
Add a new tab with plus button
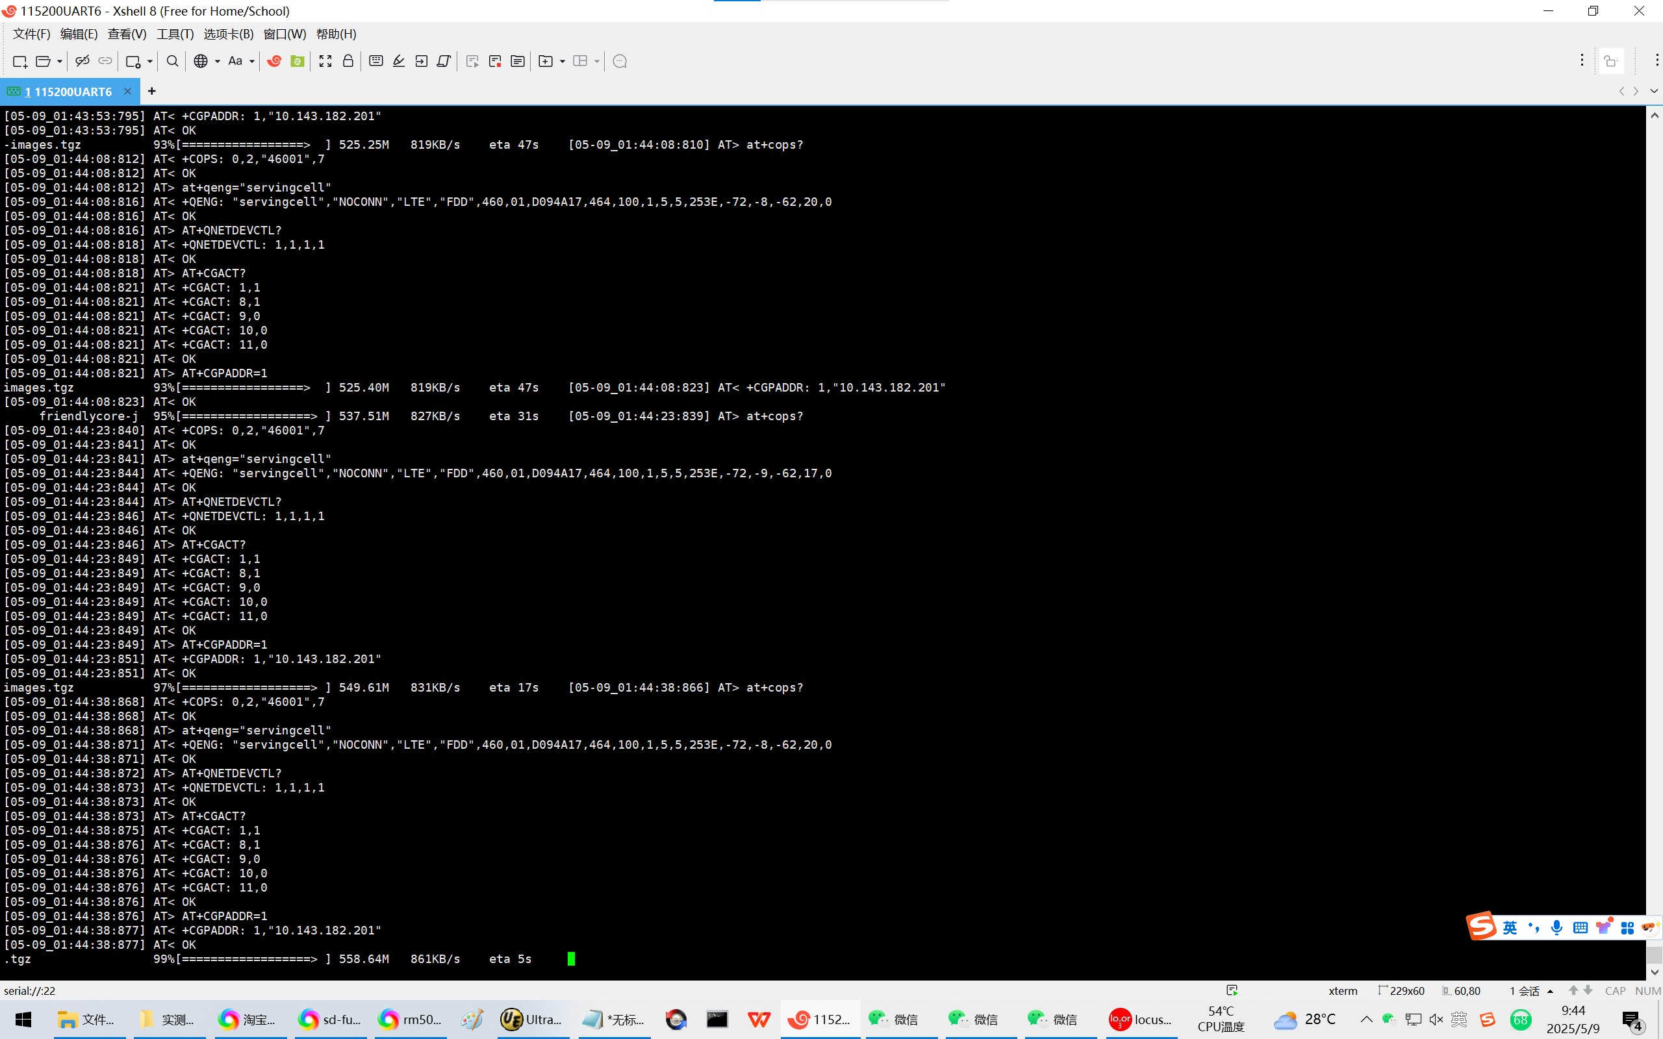pos(152,92)
